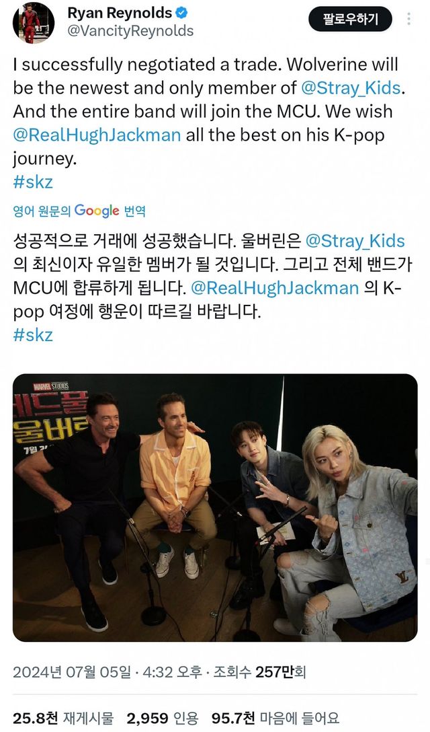View the 조회수 257만회 view count
This screenshot has height=732, width=430.
pyautogui.click(x=259, y=672)
